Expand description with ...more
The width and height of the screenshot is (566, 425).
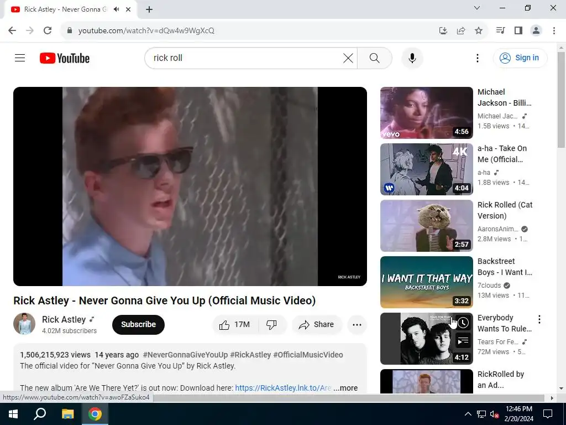pos(345,388)
